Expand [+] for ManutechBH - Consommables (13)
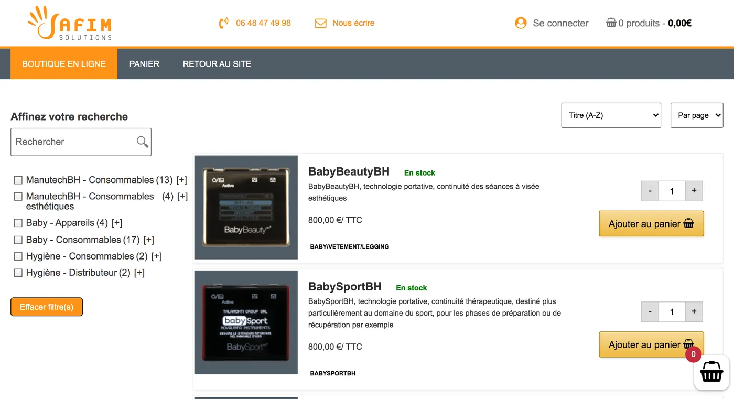 pyautogui.click(x=181, y=180)
